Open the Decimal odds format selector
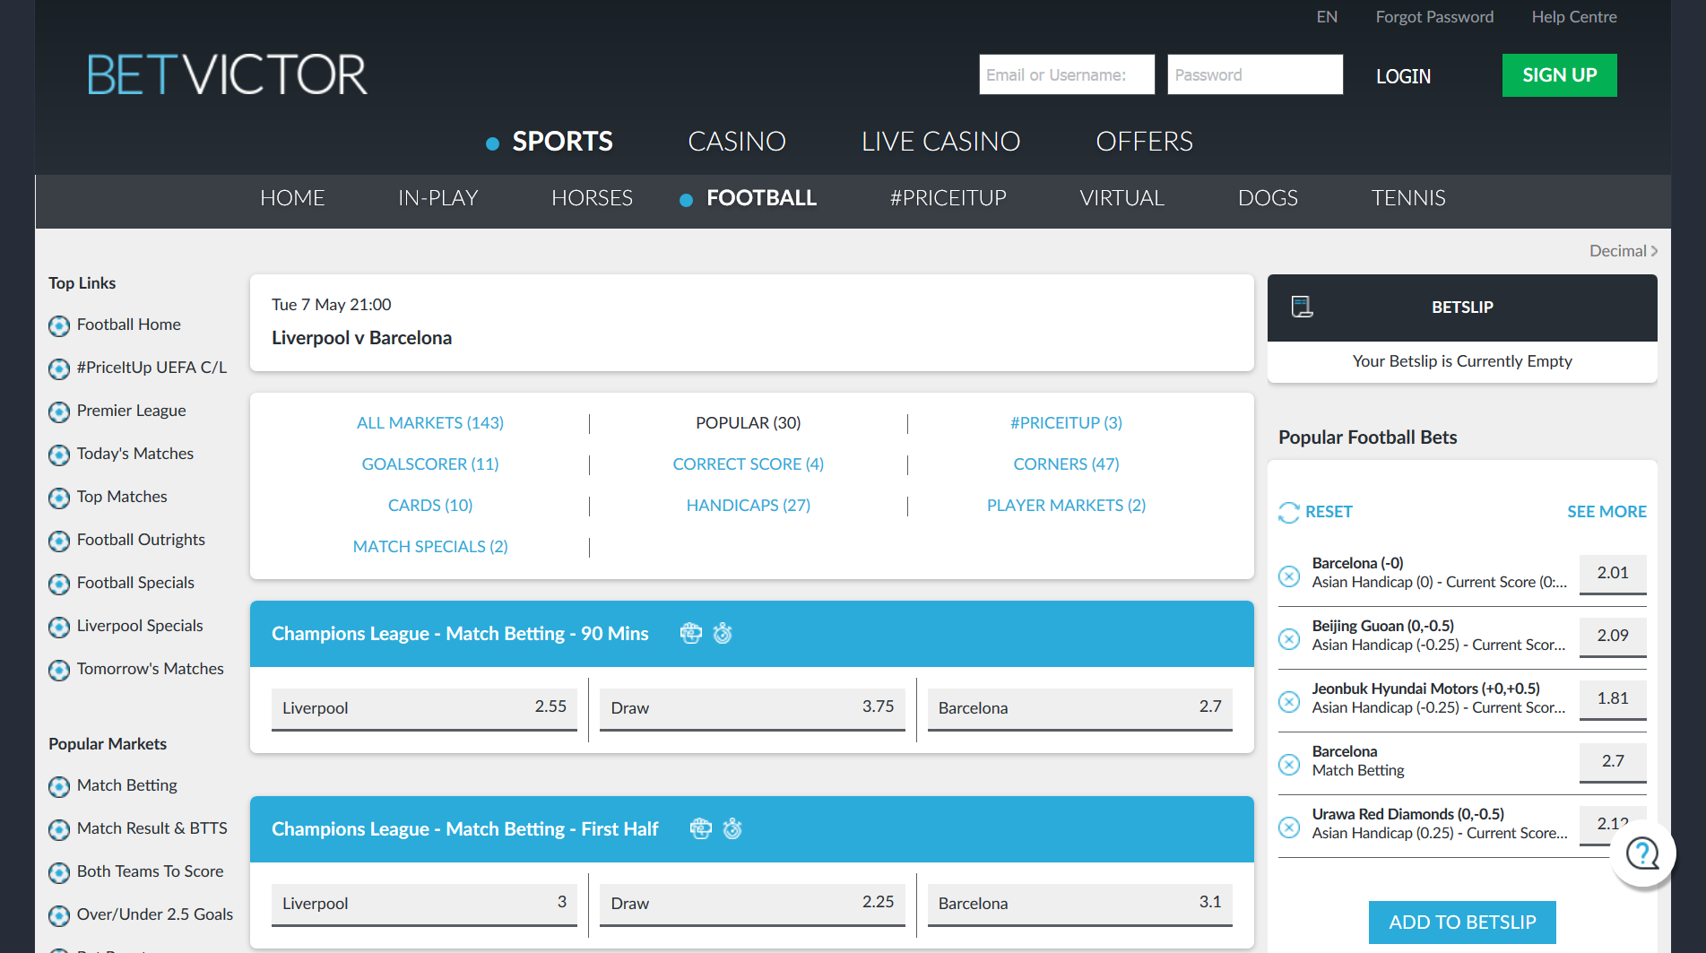The width and height of the screenshot is (1706, 953). click(x=1624, y=251)
